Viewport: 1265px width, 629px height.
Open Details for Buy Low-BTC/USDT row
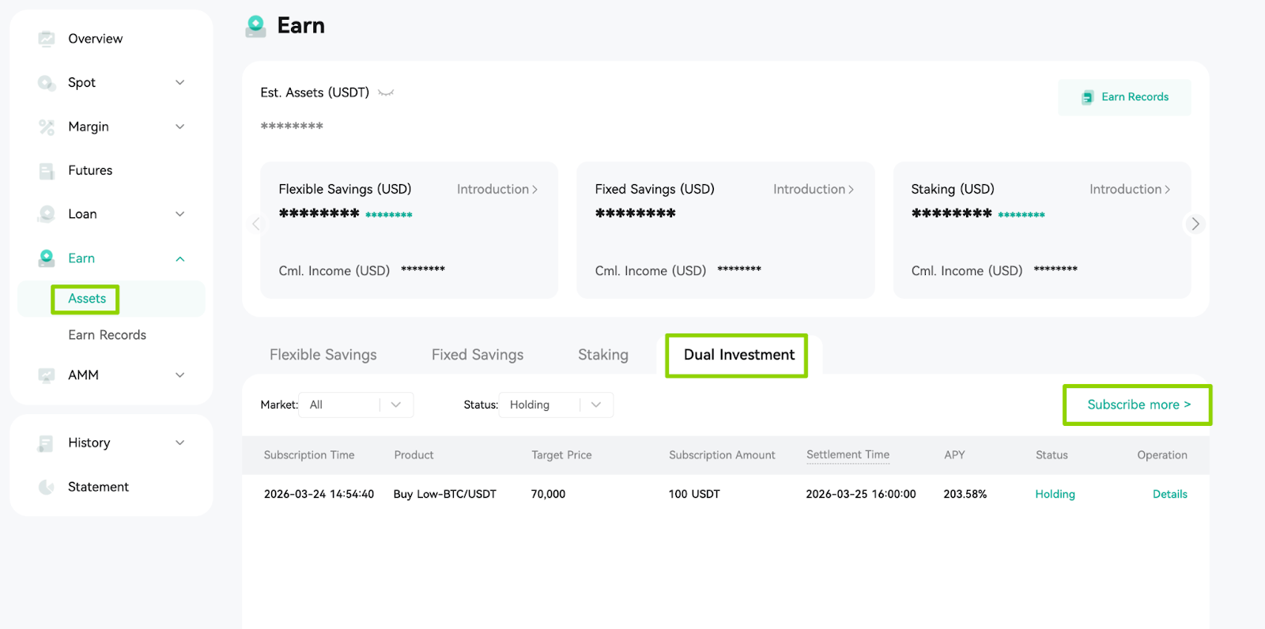pos(1170,495)
